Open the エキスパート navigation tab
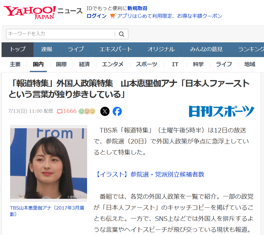The image size is (264, 235). [x=116, y=49]
